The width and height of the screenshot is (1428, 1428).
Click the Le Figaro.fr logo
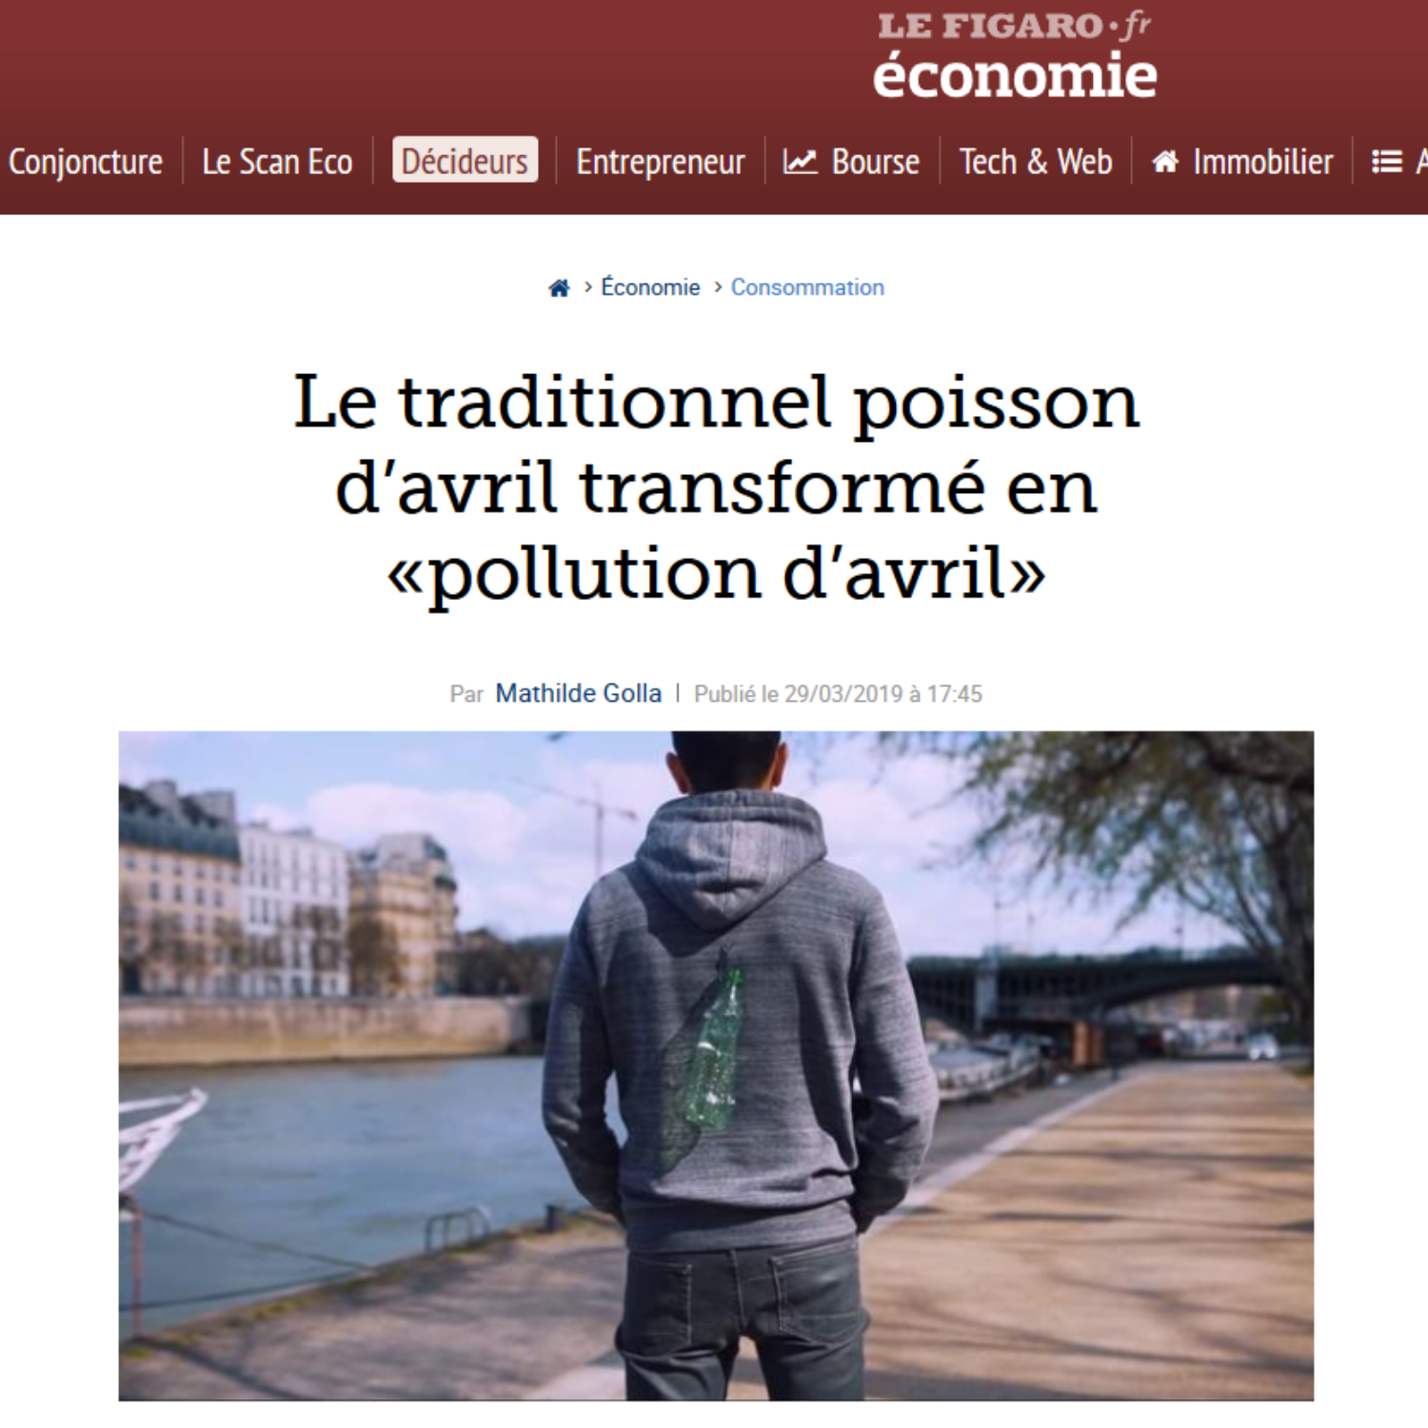point(1014,26)
